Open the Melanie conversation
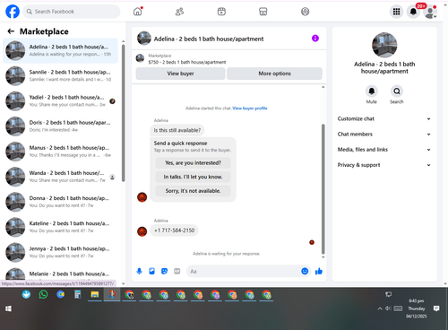This screenshot has width=448, height=330. point(60,274)
